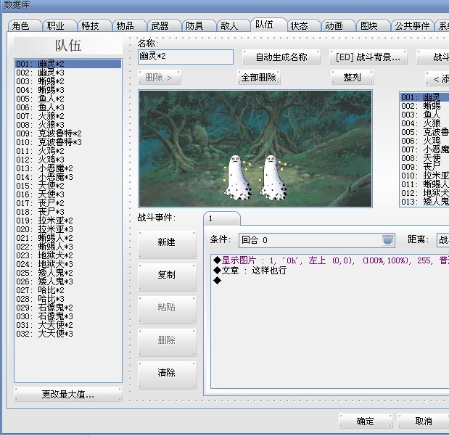449x436 pixels.
Task: Clear the event page with 清除
Action: [167, 375]
